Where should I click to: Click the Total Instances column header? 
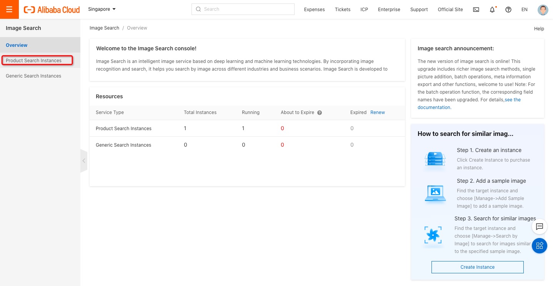(200, 112)
